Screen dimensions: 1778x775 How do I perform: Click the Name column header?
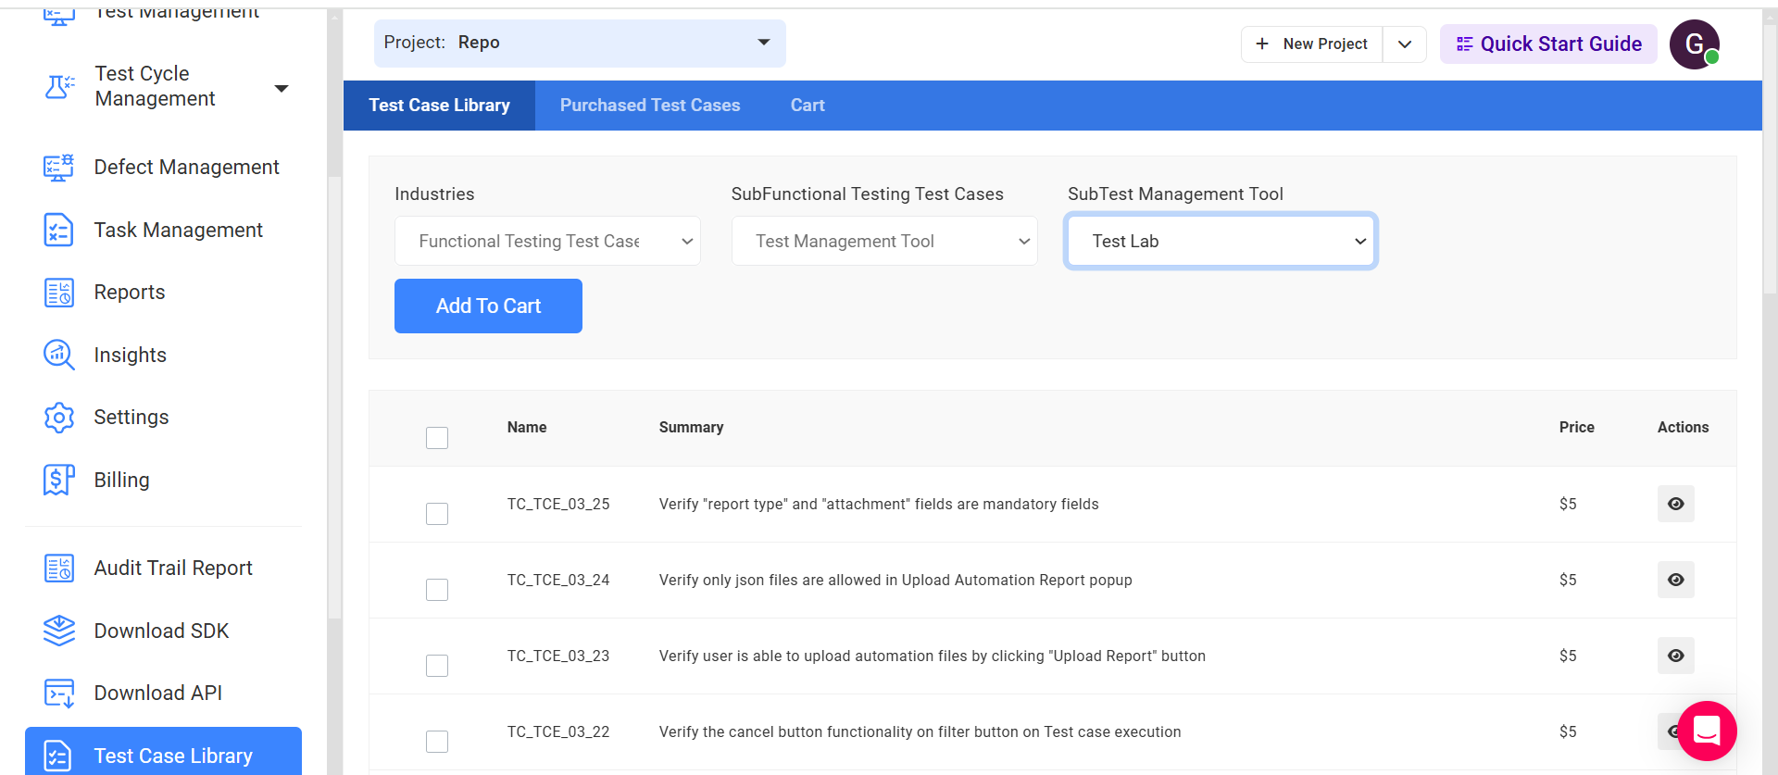click(x=527, y=428)
